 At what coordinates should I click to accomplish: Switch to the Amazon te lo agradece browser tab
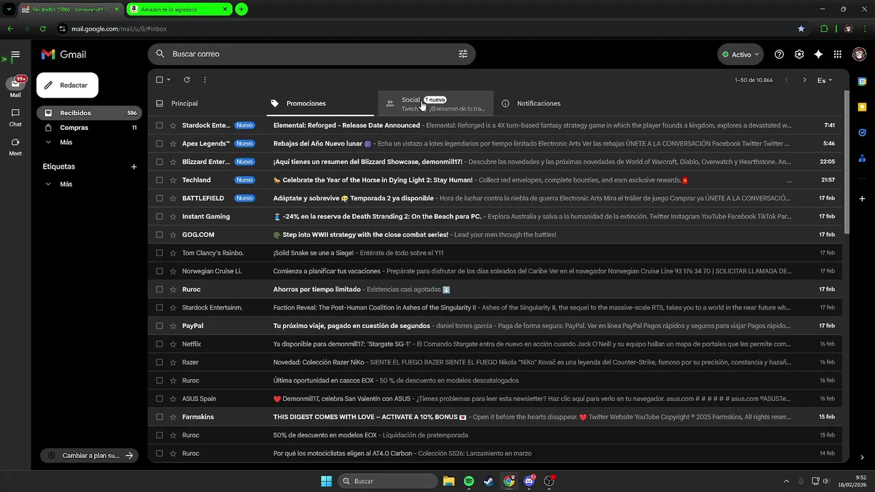179,10
